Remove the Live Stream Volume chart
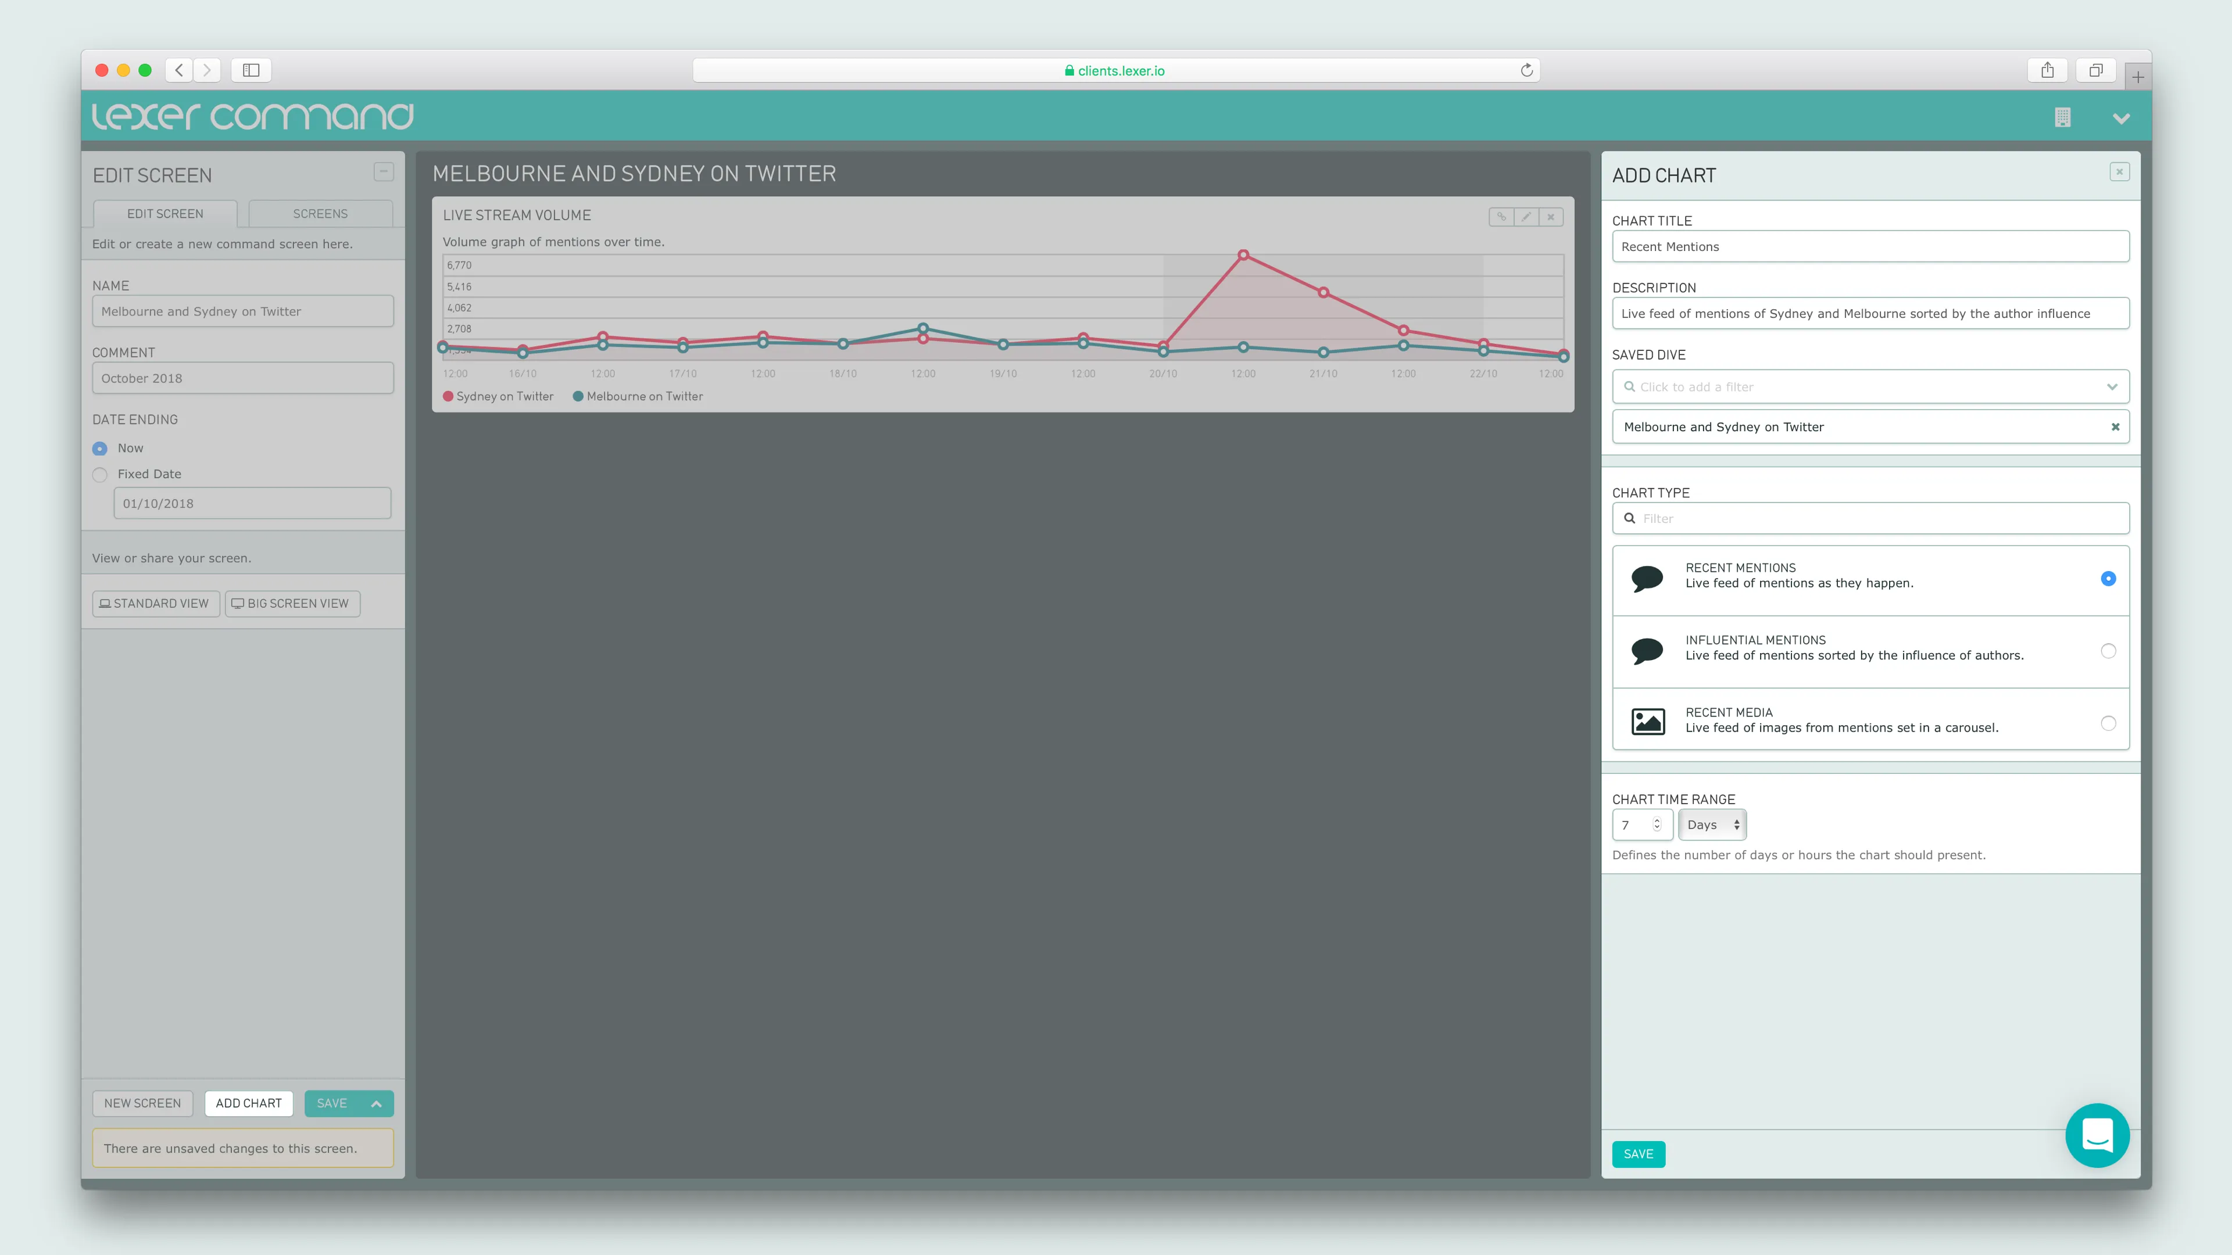 pos(1551,217)
